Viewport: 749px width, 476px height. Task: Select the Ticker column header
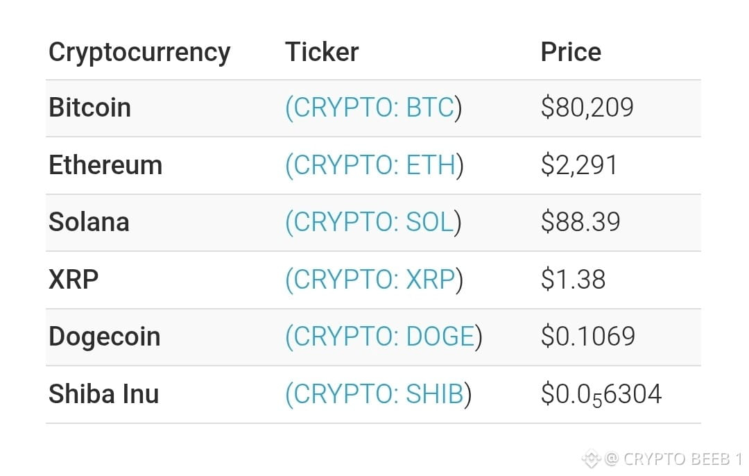[322, 52]
